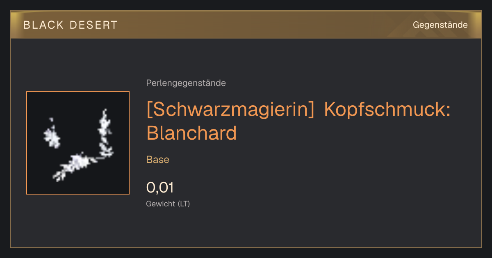Screen dimensions: 492x258
Task: Select the Blanchard word in the item title
Action: click(191, 133)
